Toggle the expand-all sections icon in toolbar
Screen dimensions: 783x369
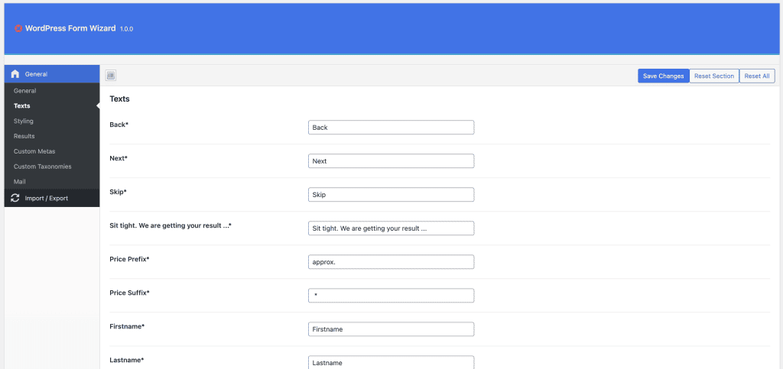(111, 76)
